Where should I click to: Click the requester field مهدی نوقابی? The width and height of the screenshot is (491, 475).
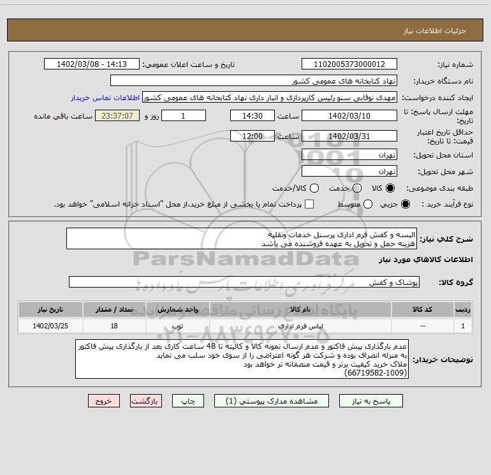(270, 98)
